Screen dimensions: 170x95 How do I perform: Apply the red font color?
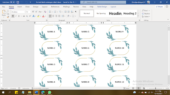(43, 16)
